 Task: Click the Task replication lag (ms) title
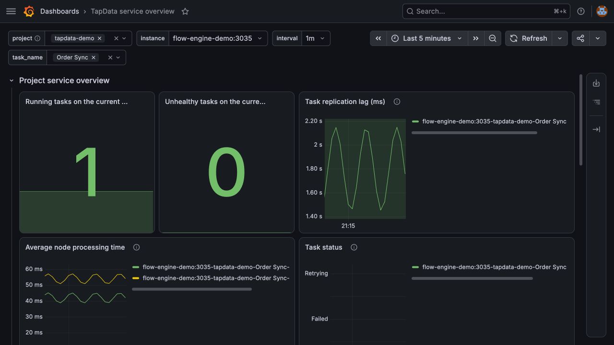345,102
